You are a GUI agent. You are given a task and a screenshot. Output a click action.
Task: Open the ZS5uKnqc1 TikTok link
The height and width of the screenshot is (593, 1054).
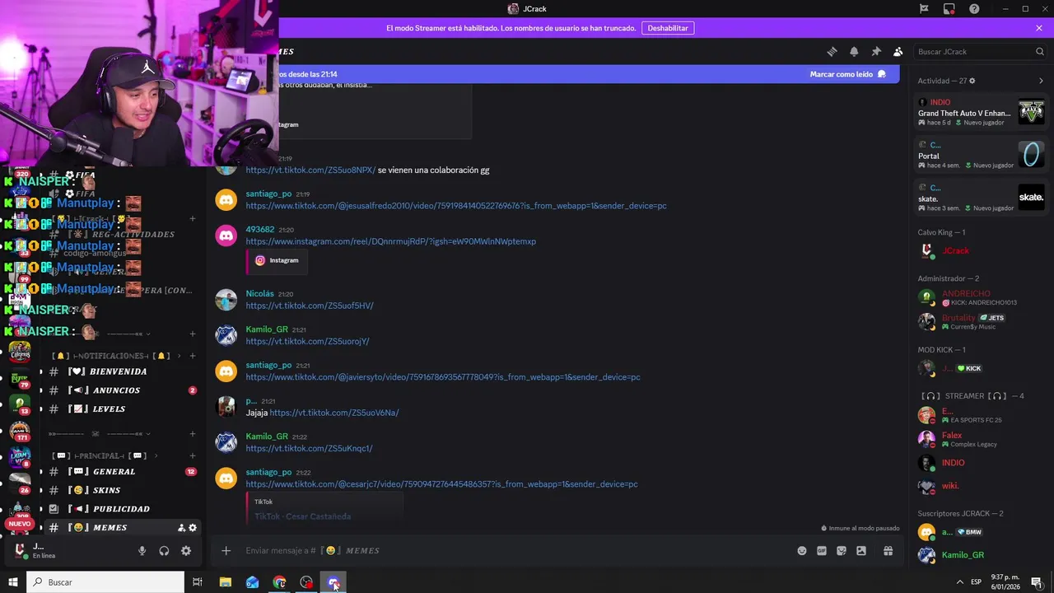click(x=309, y=448)
